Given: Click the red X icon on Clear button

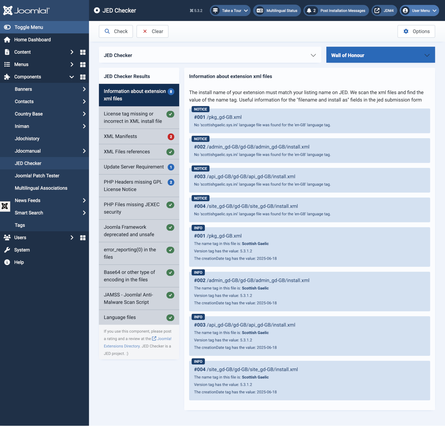Looking at the screenshot, I should [x=145, y=31].
